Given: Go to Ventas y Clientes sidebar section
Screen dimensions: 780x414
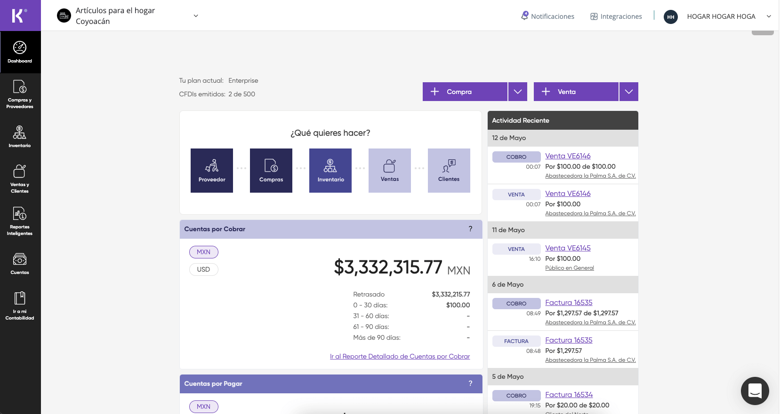Looking at the screenshot, I should (x=20, y=179).
